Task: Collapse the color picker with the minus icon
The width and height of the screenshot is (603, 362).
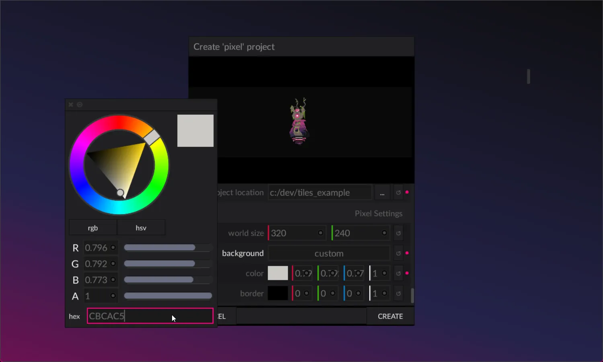Action: tap(80, 105)
